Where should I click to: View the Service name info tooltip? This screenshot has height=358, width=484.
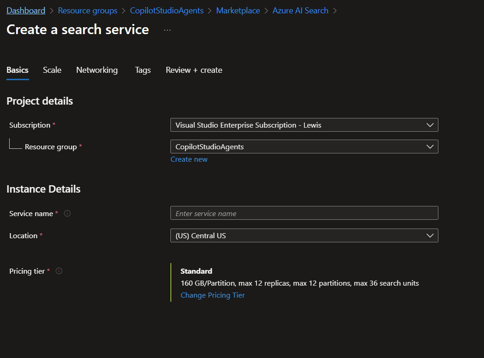[x=67, y=213]
